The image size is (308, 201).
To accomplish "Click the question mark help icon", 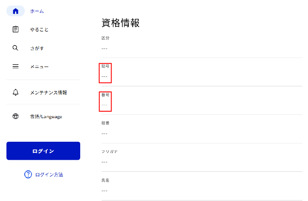I will click(28, 174).
